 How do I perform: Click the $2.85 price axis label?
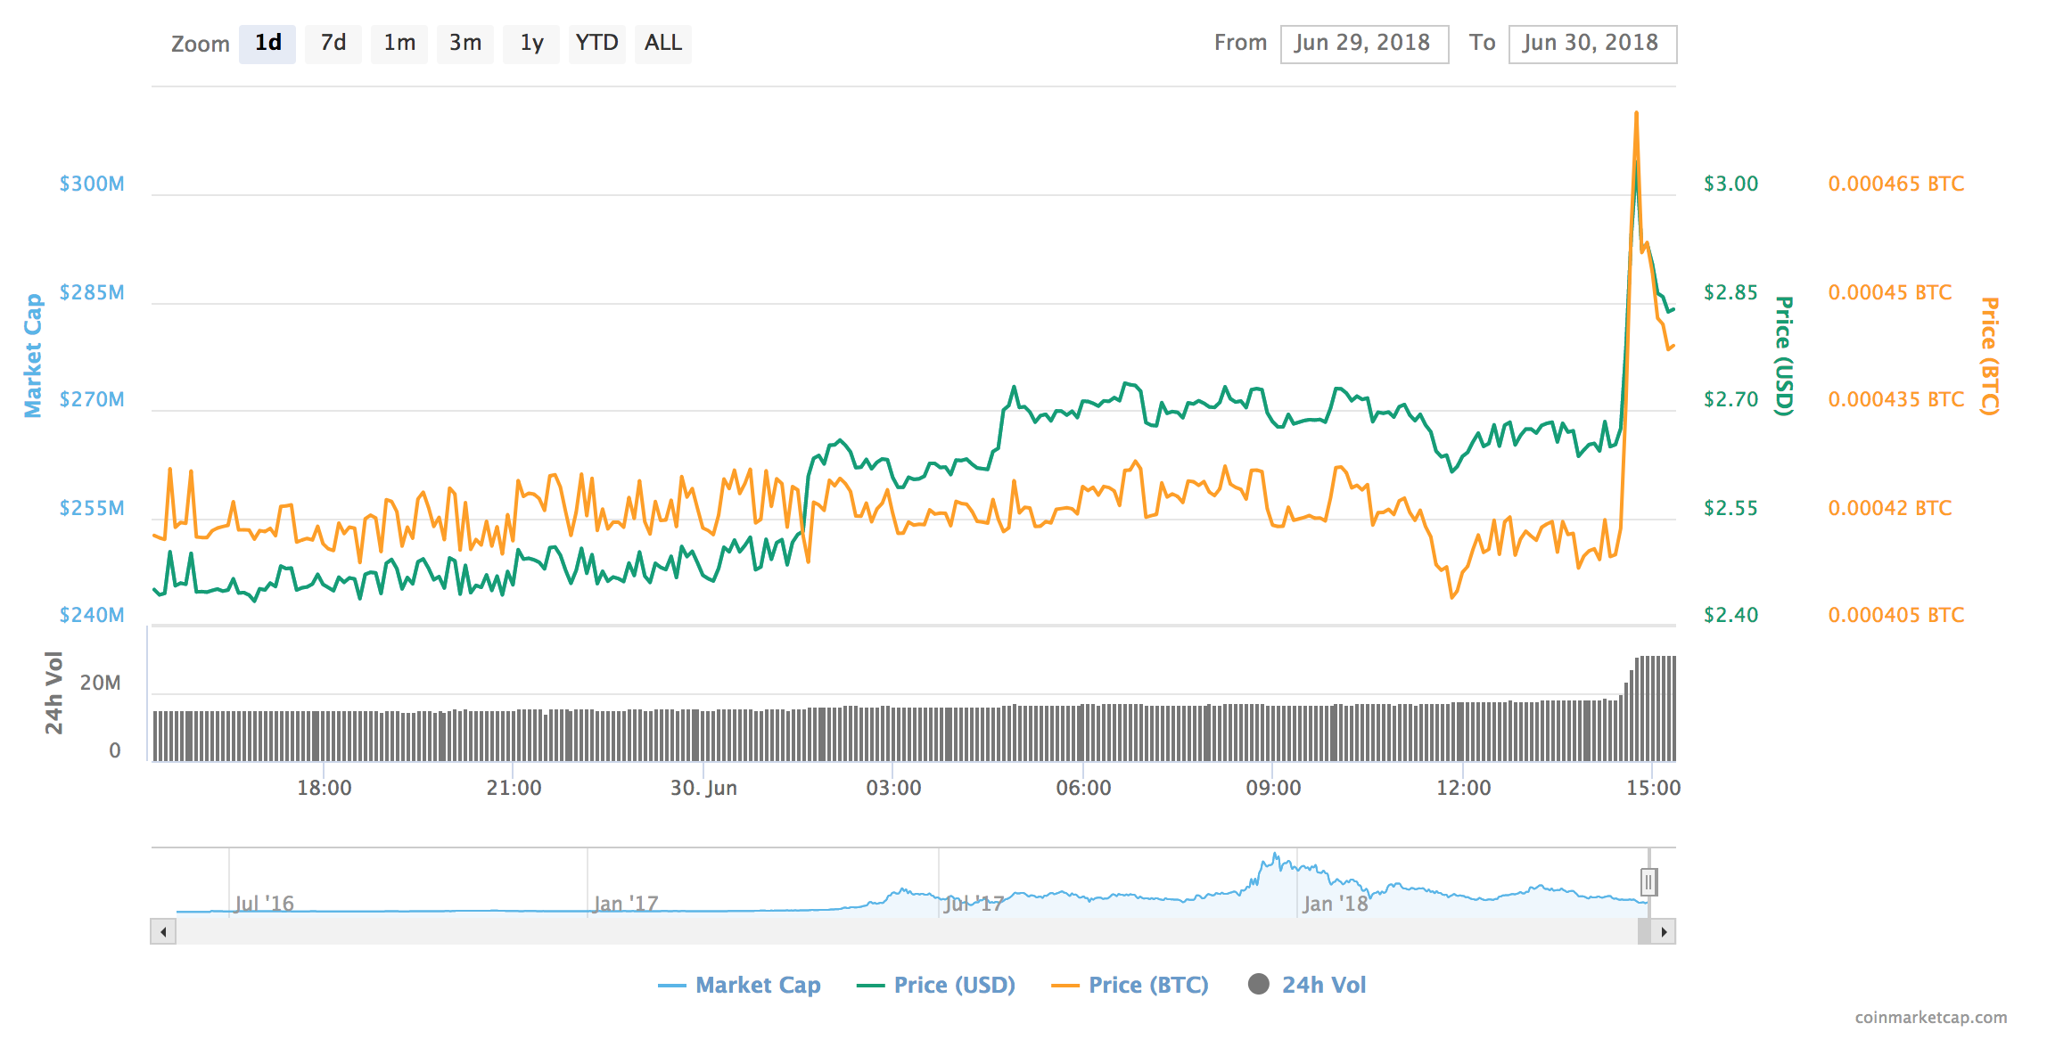click(1730, 292)
